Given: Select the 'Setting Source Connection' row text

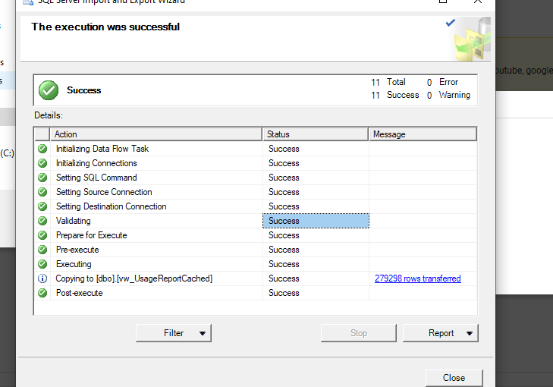Looking at the screenshot, I should coord(104,192).
